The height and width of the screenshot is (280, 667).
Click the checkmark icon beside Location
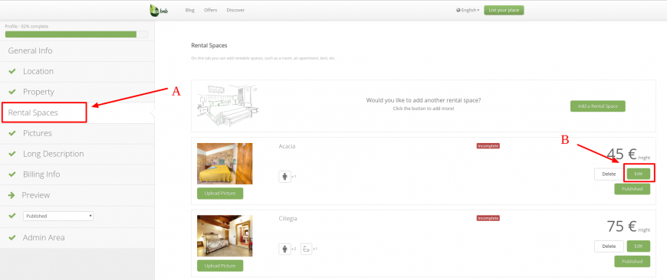point(12,71)
